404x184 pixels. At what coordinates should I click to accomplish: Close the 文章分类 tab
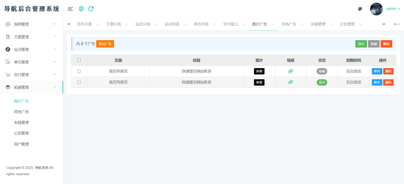(x=127, y=24)
